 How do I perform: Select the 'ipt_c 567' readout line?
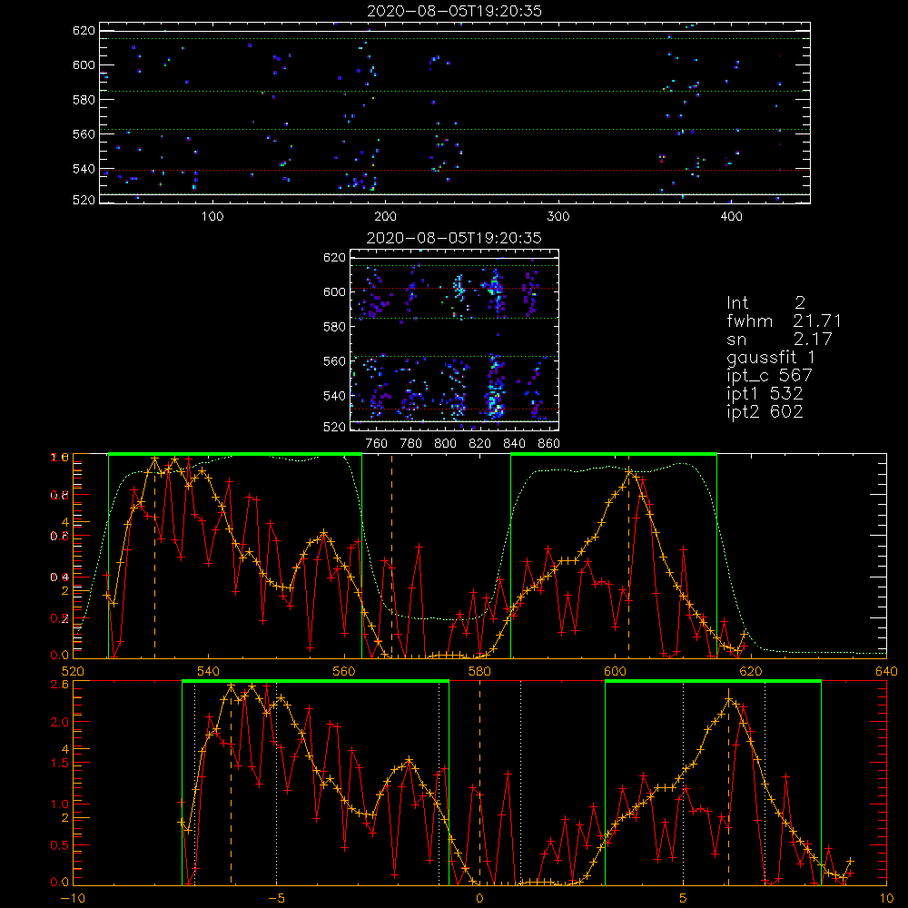tap(770, 375)
